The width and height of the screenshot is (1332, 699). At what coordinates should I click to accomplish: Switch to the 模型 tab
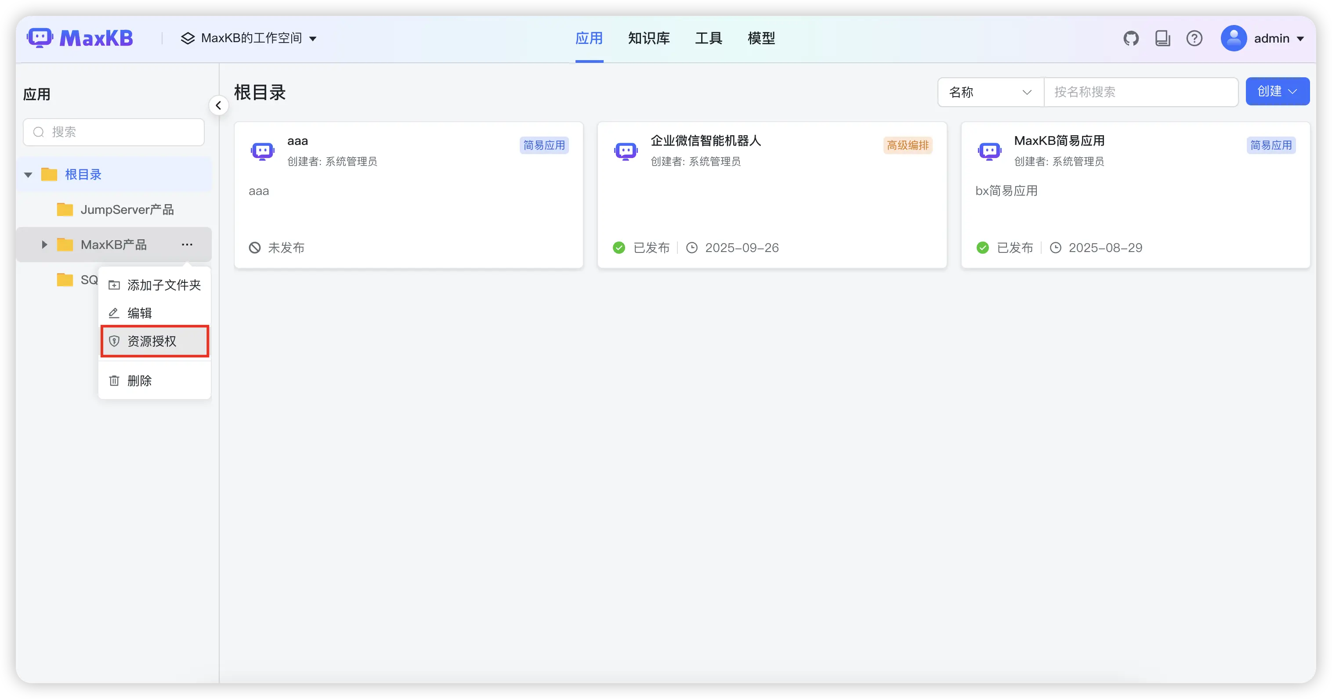tap(760, 38)
